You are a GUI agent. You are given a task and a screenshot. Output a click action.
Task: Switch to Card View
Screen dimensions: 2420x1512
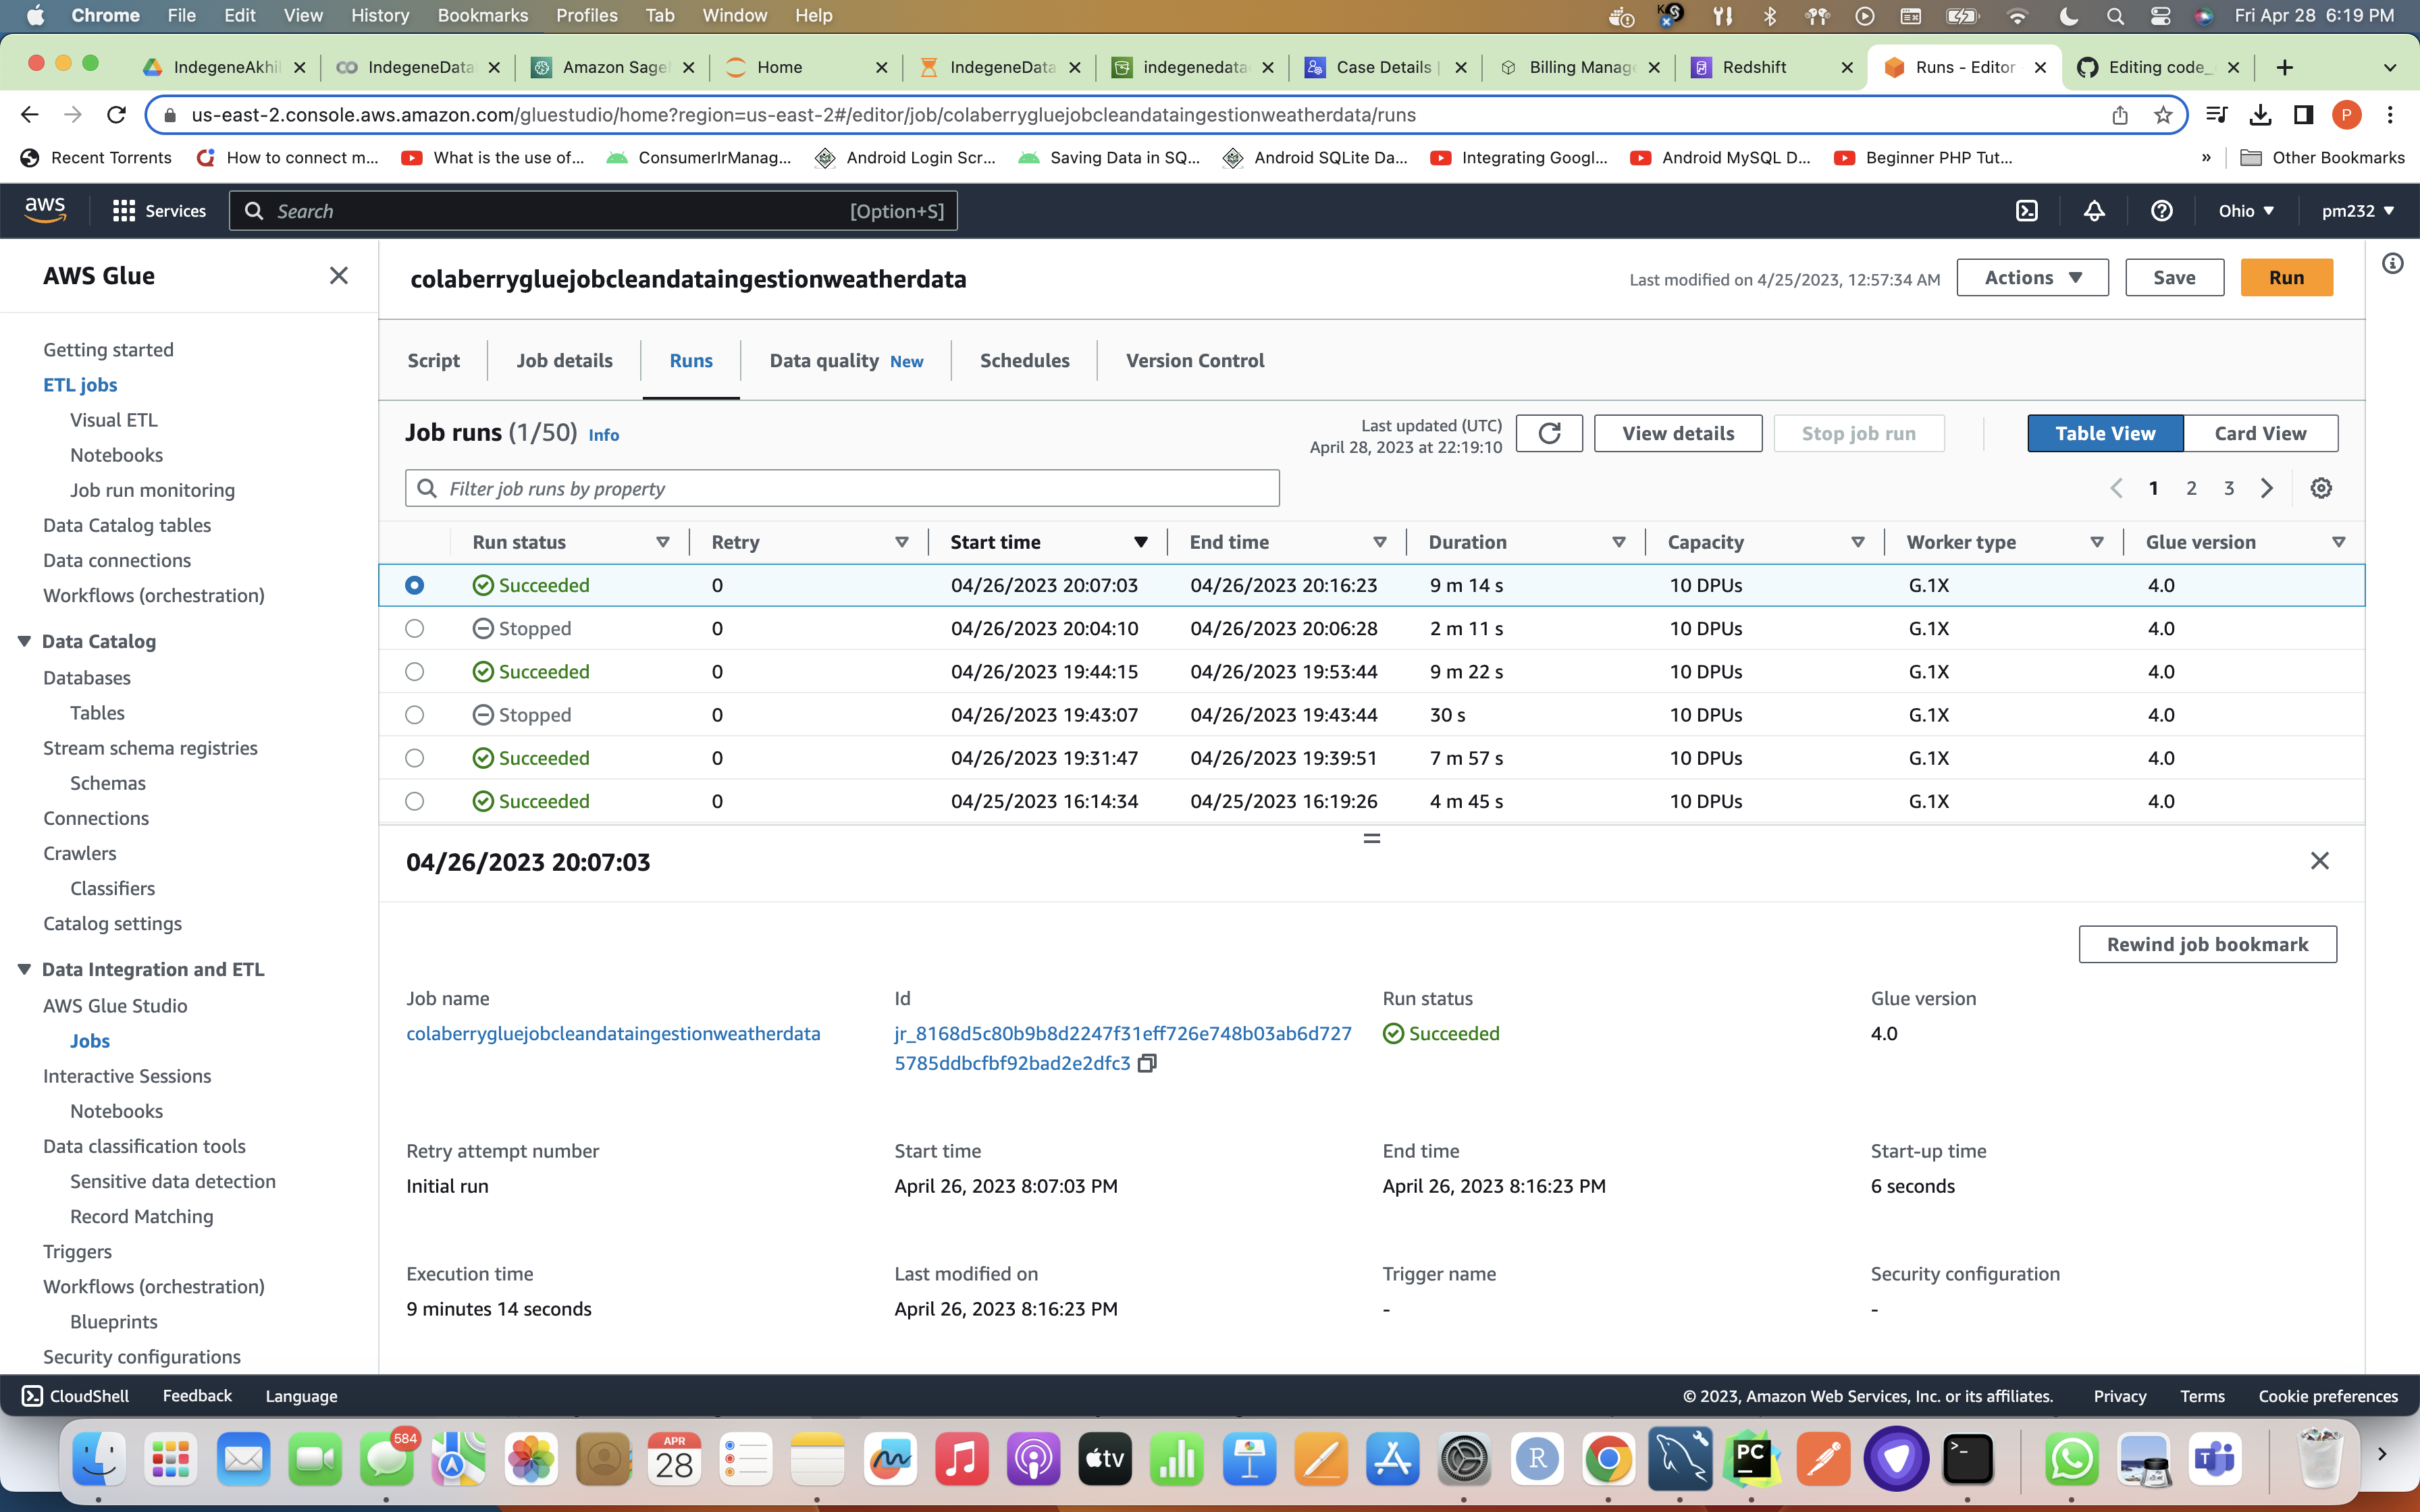2260,433
